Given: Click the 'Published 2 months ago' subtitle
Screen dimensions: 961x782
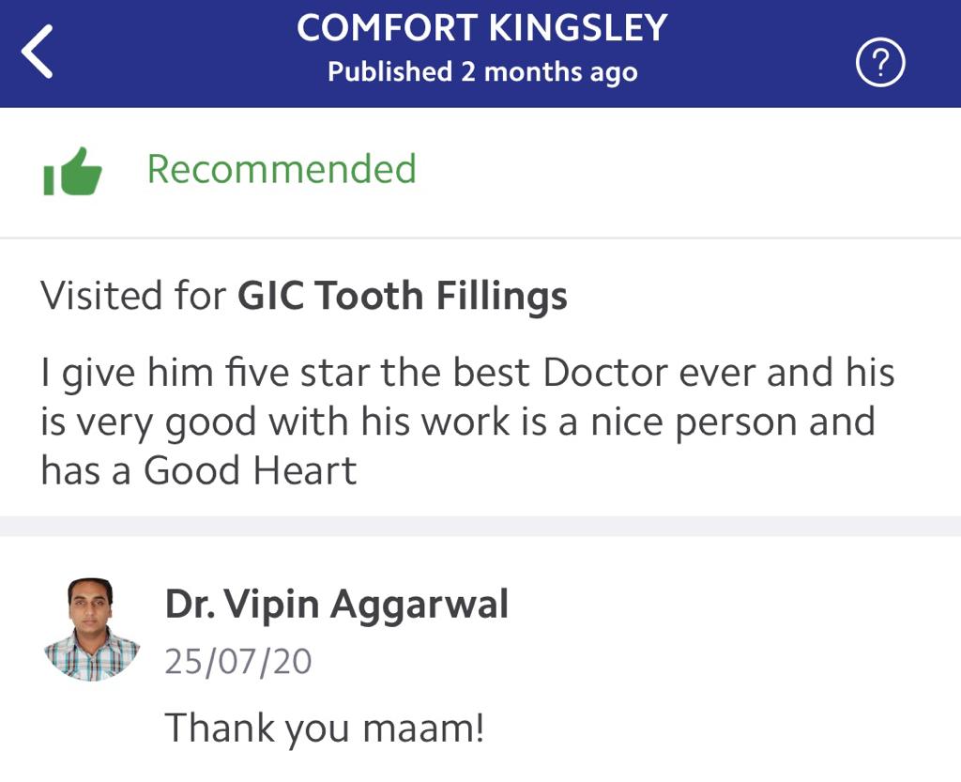Looking at the screenshot, I should pos(482,72).
